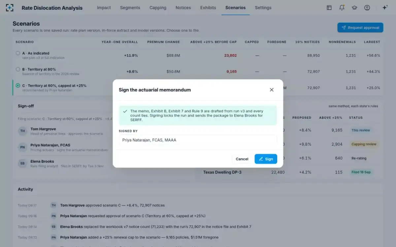Click the Capping review status badge
Screen dimensions: 396x247
pos(364,144)
